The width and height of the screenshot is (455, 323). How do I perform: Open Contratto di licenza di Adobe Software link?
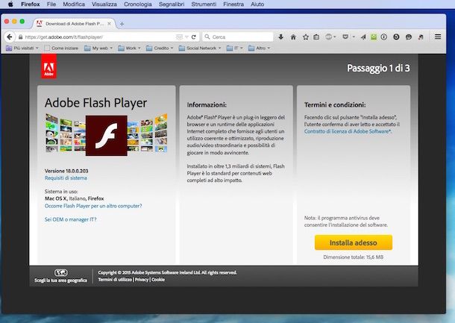click(347, 131)
